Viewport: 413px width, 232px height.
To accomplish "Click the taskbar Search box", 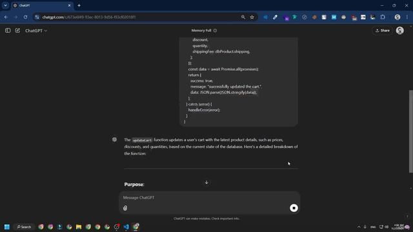I will pyautogui.click(x=24, y=227).
